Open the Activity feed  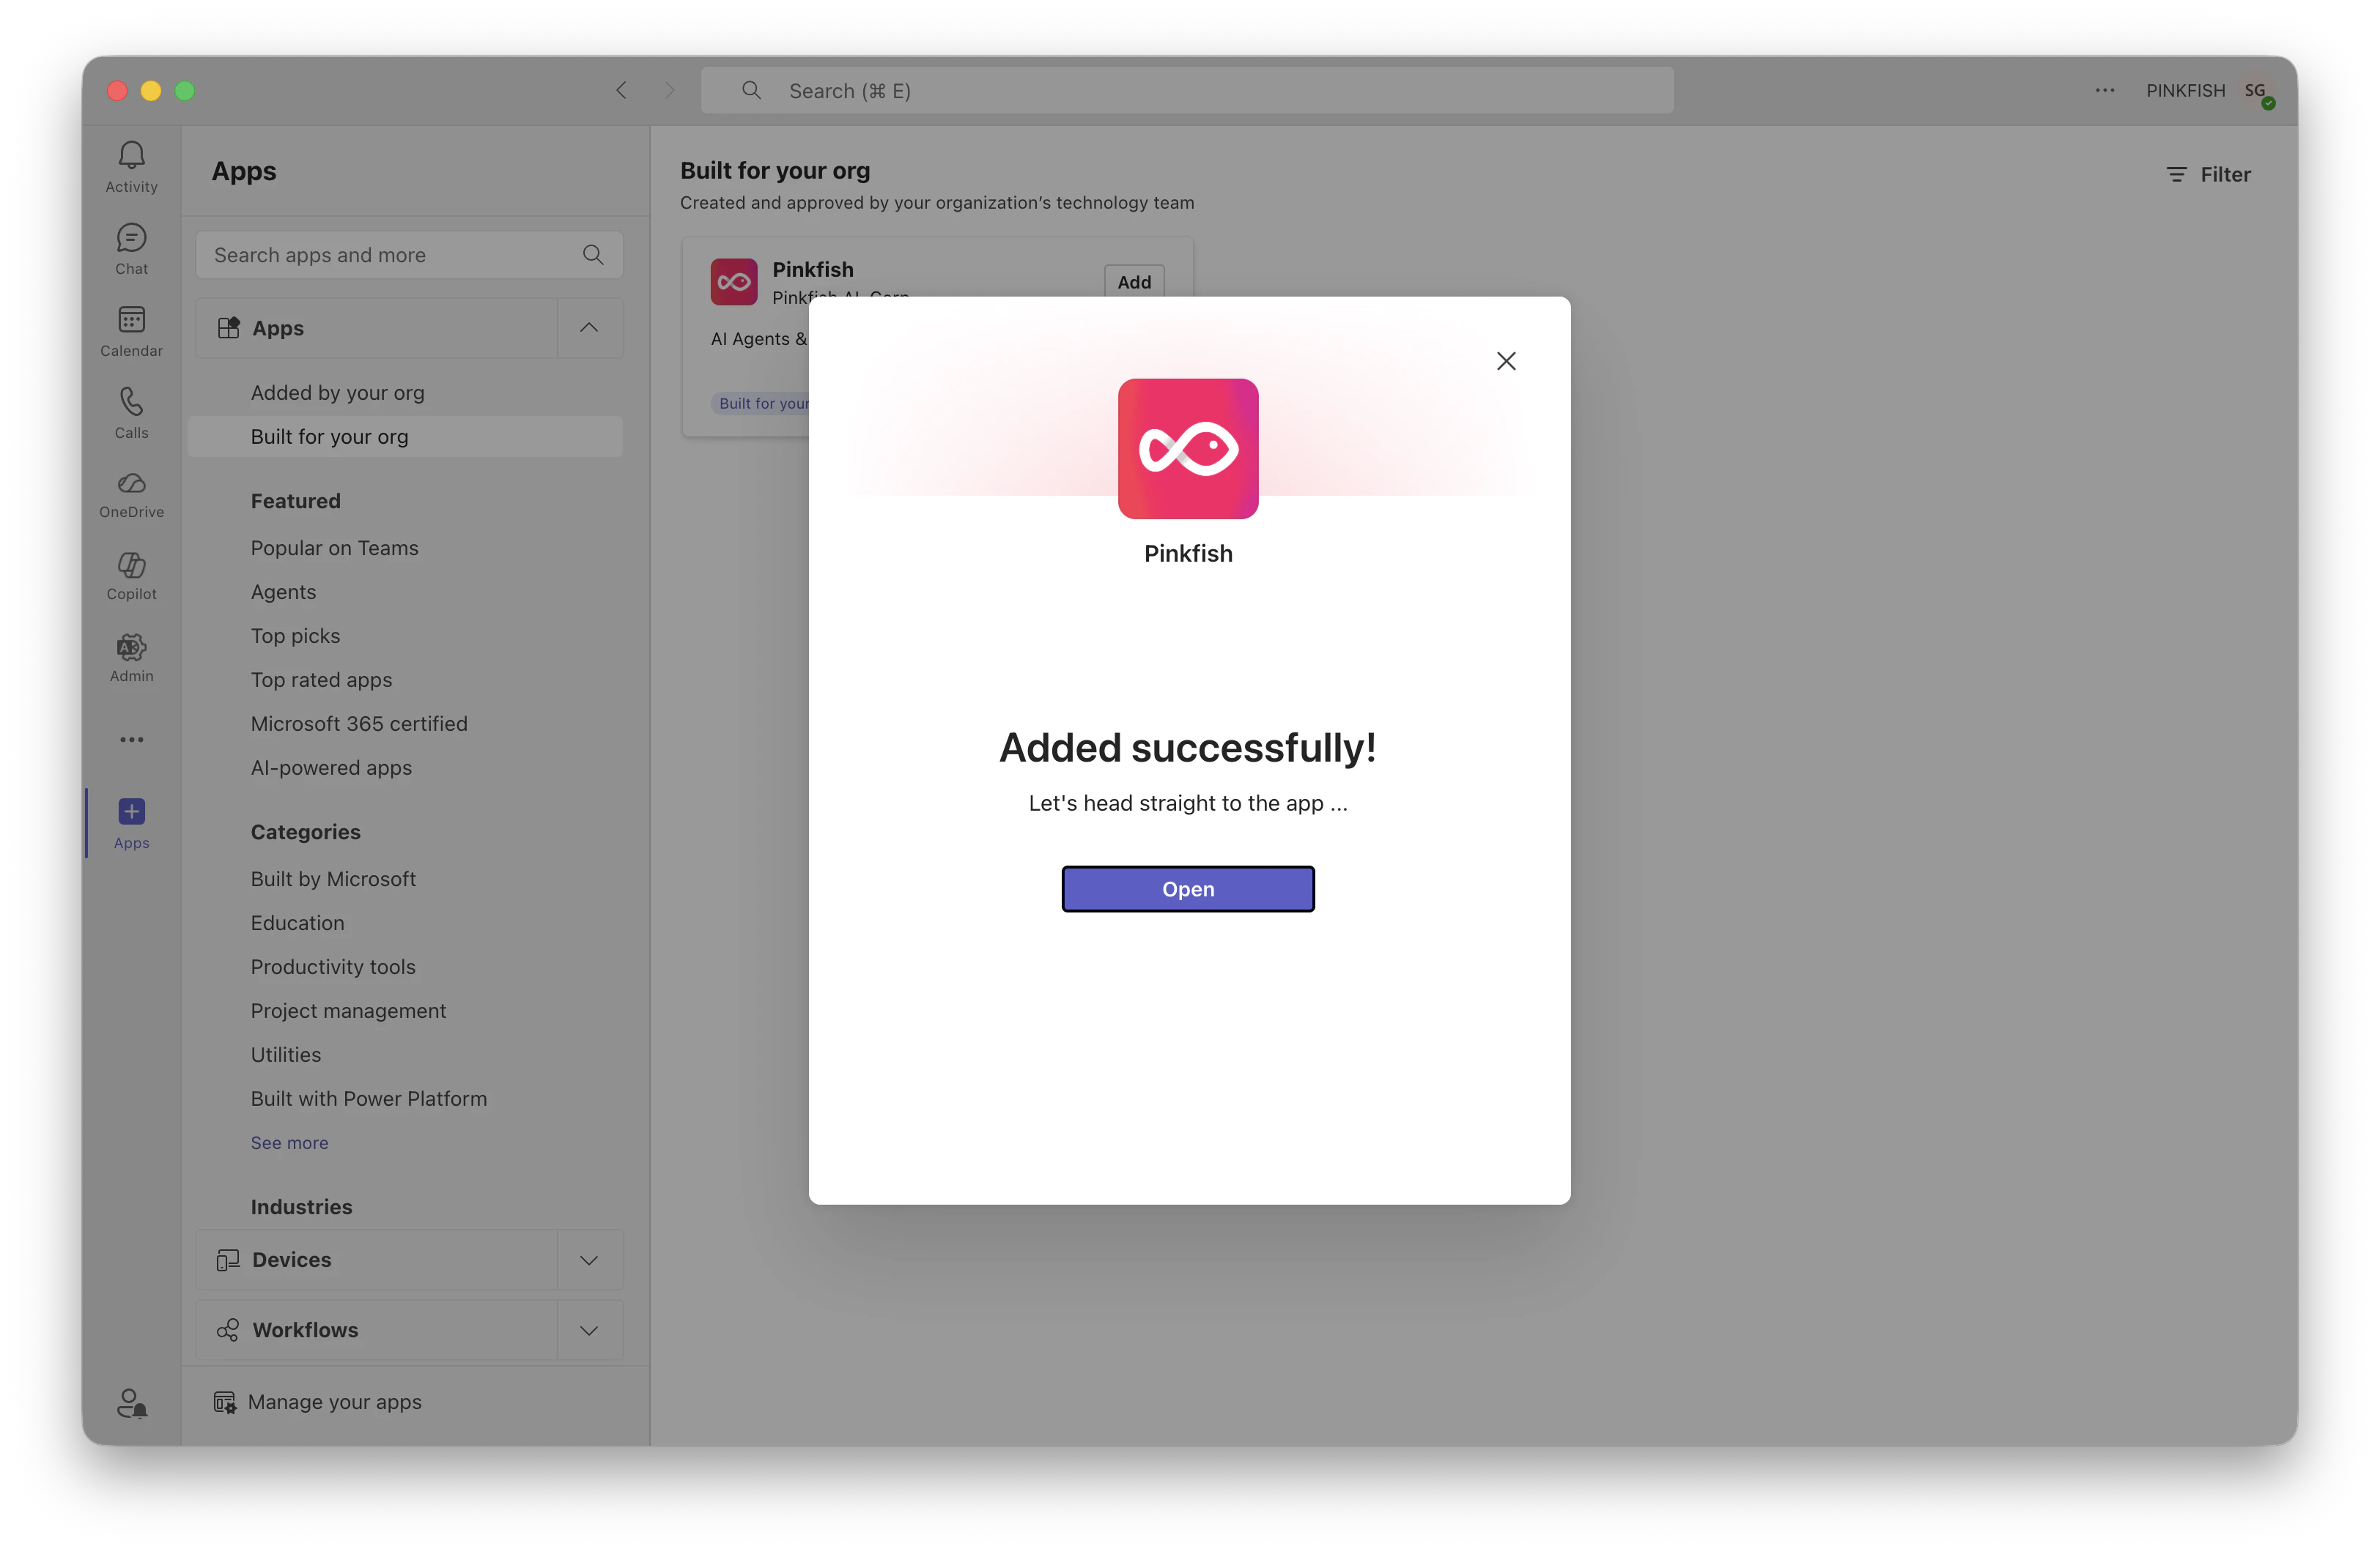click(x=131, y=166)
